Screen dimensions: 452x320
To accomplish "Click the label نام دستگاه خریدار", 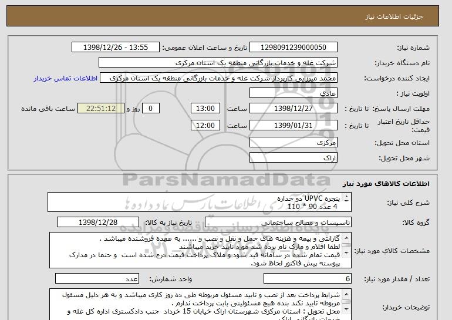I will coord(402,63).
